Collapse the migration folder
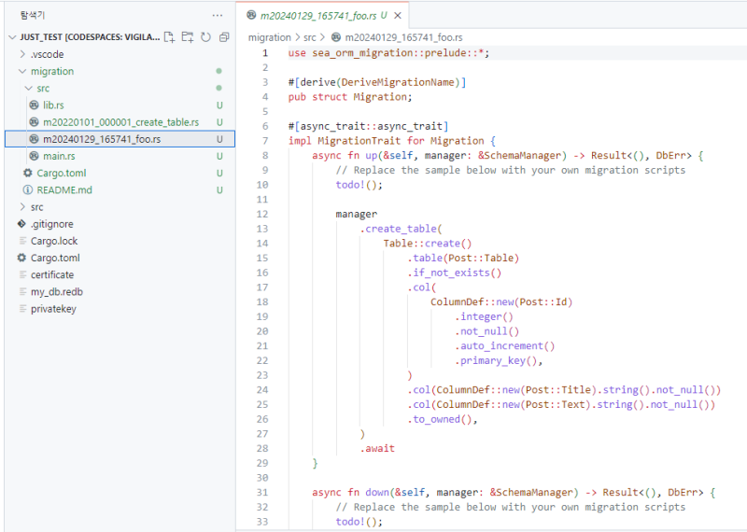Screen dimensions: 747x532 point(22,71)
